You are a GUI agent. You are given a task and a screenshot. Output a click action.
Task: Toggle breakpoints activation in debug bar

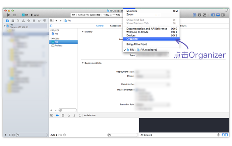pos(57,115)
